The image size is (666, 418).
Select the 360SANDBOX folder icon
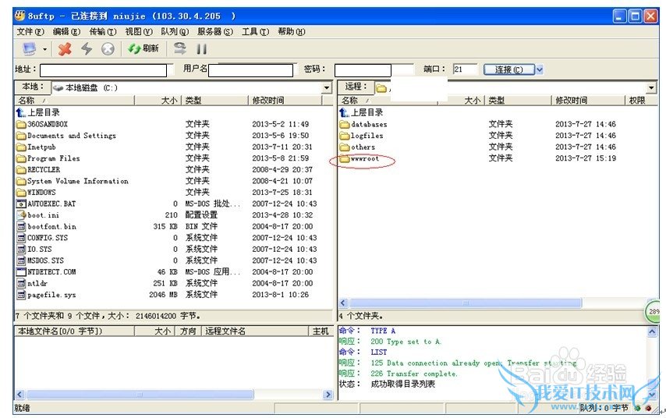21,125
